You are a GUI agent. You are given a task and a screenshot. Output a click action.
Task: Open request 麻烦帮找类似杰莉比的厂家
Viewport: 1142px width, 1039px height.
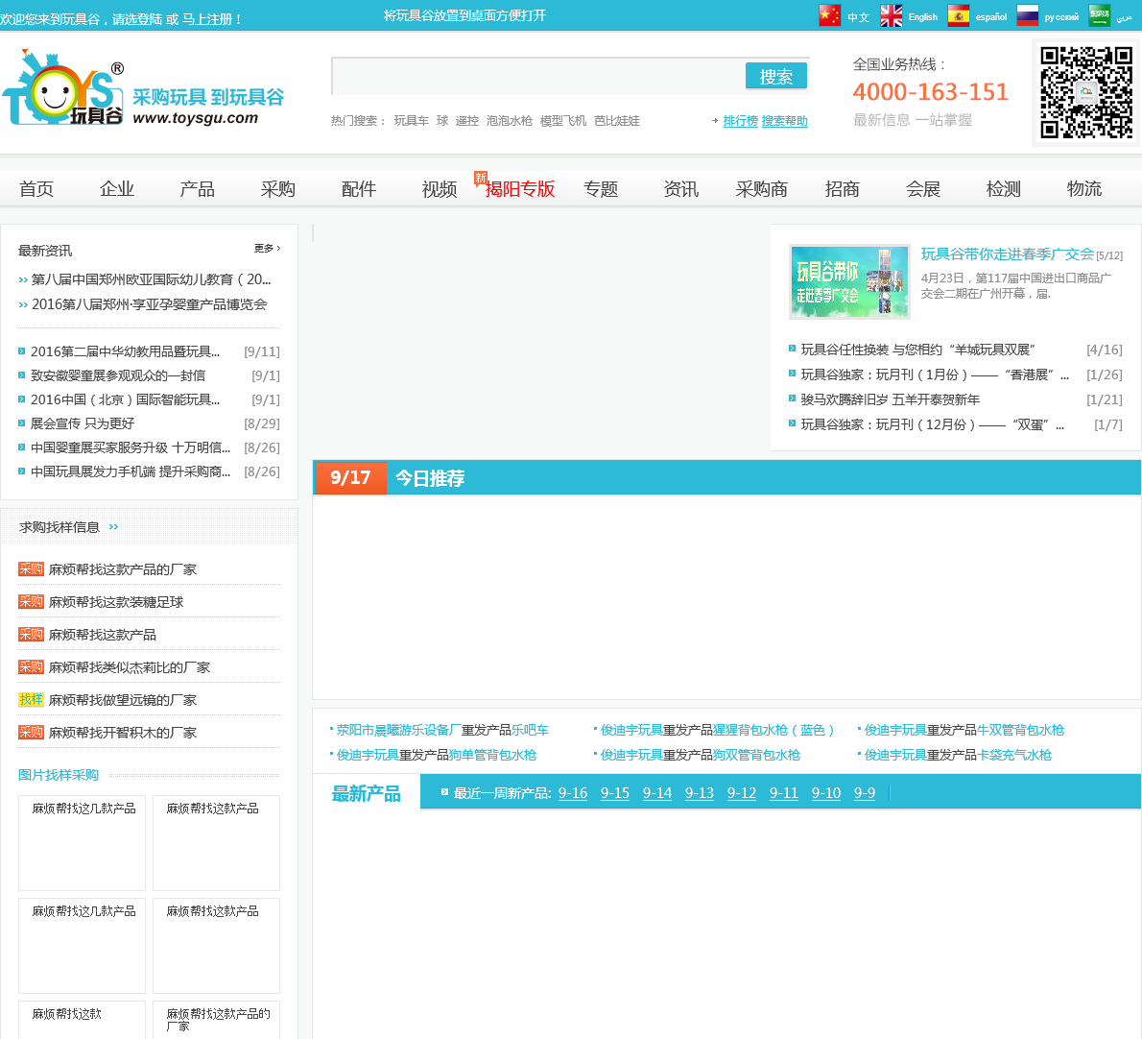click(129, 666)
